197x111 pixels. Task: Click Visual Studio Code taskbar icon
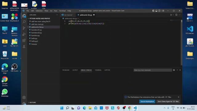point(135,108)
